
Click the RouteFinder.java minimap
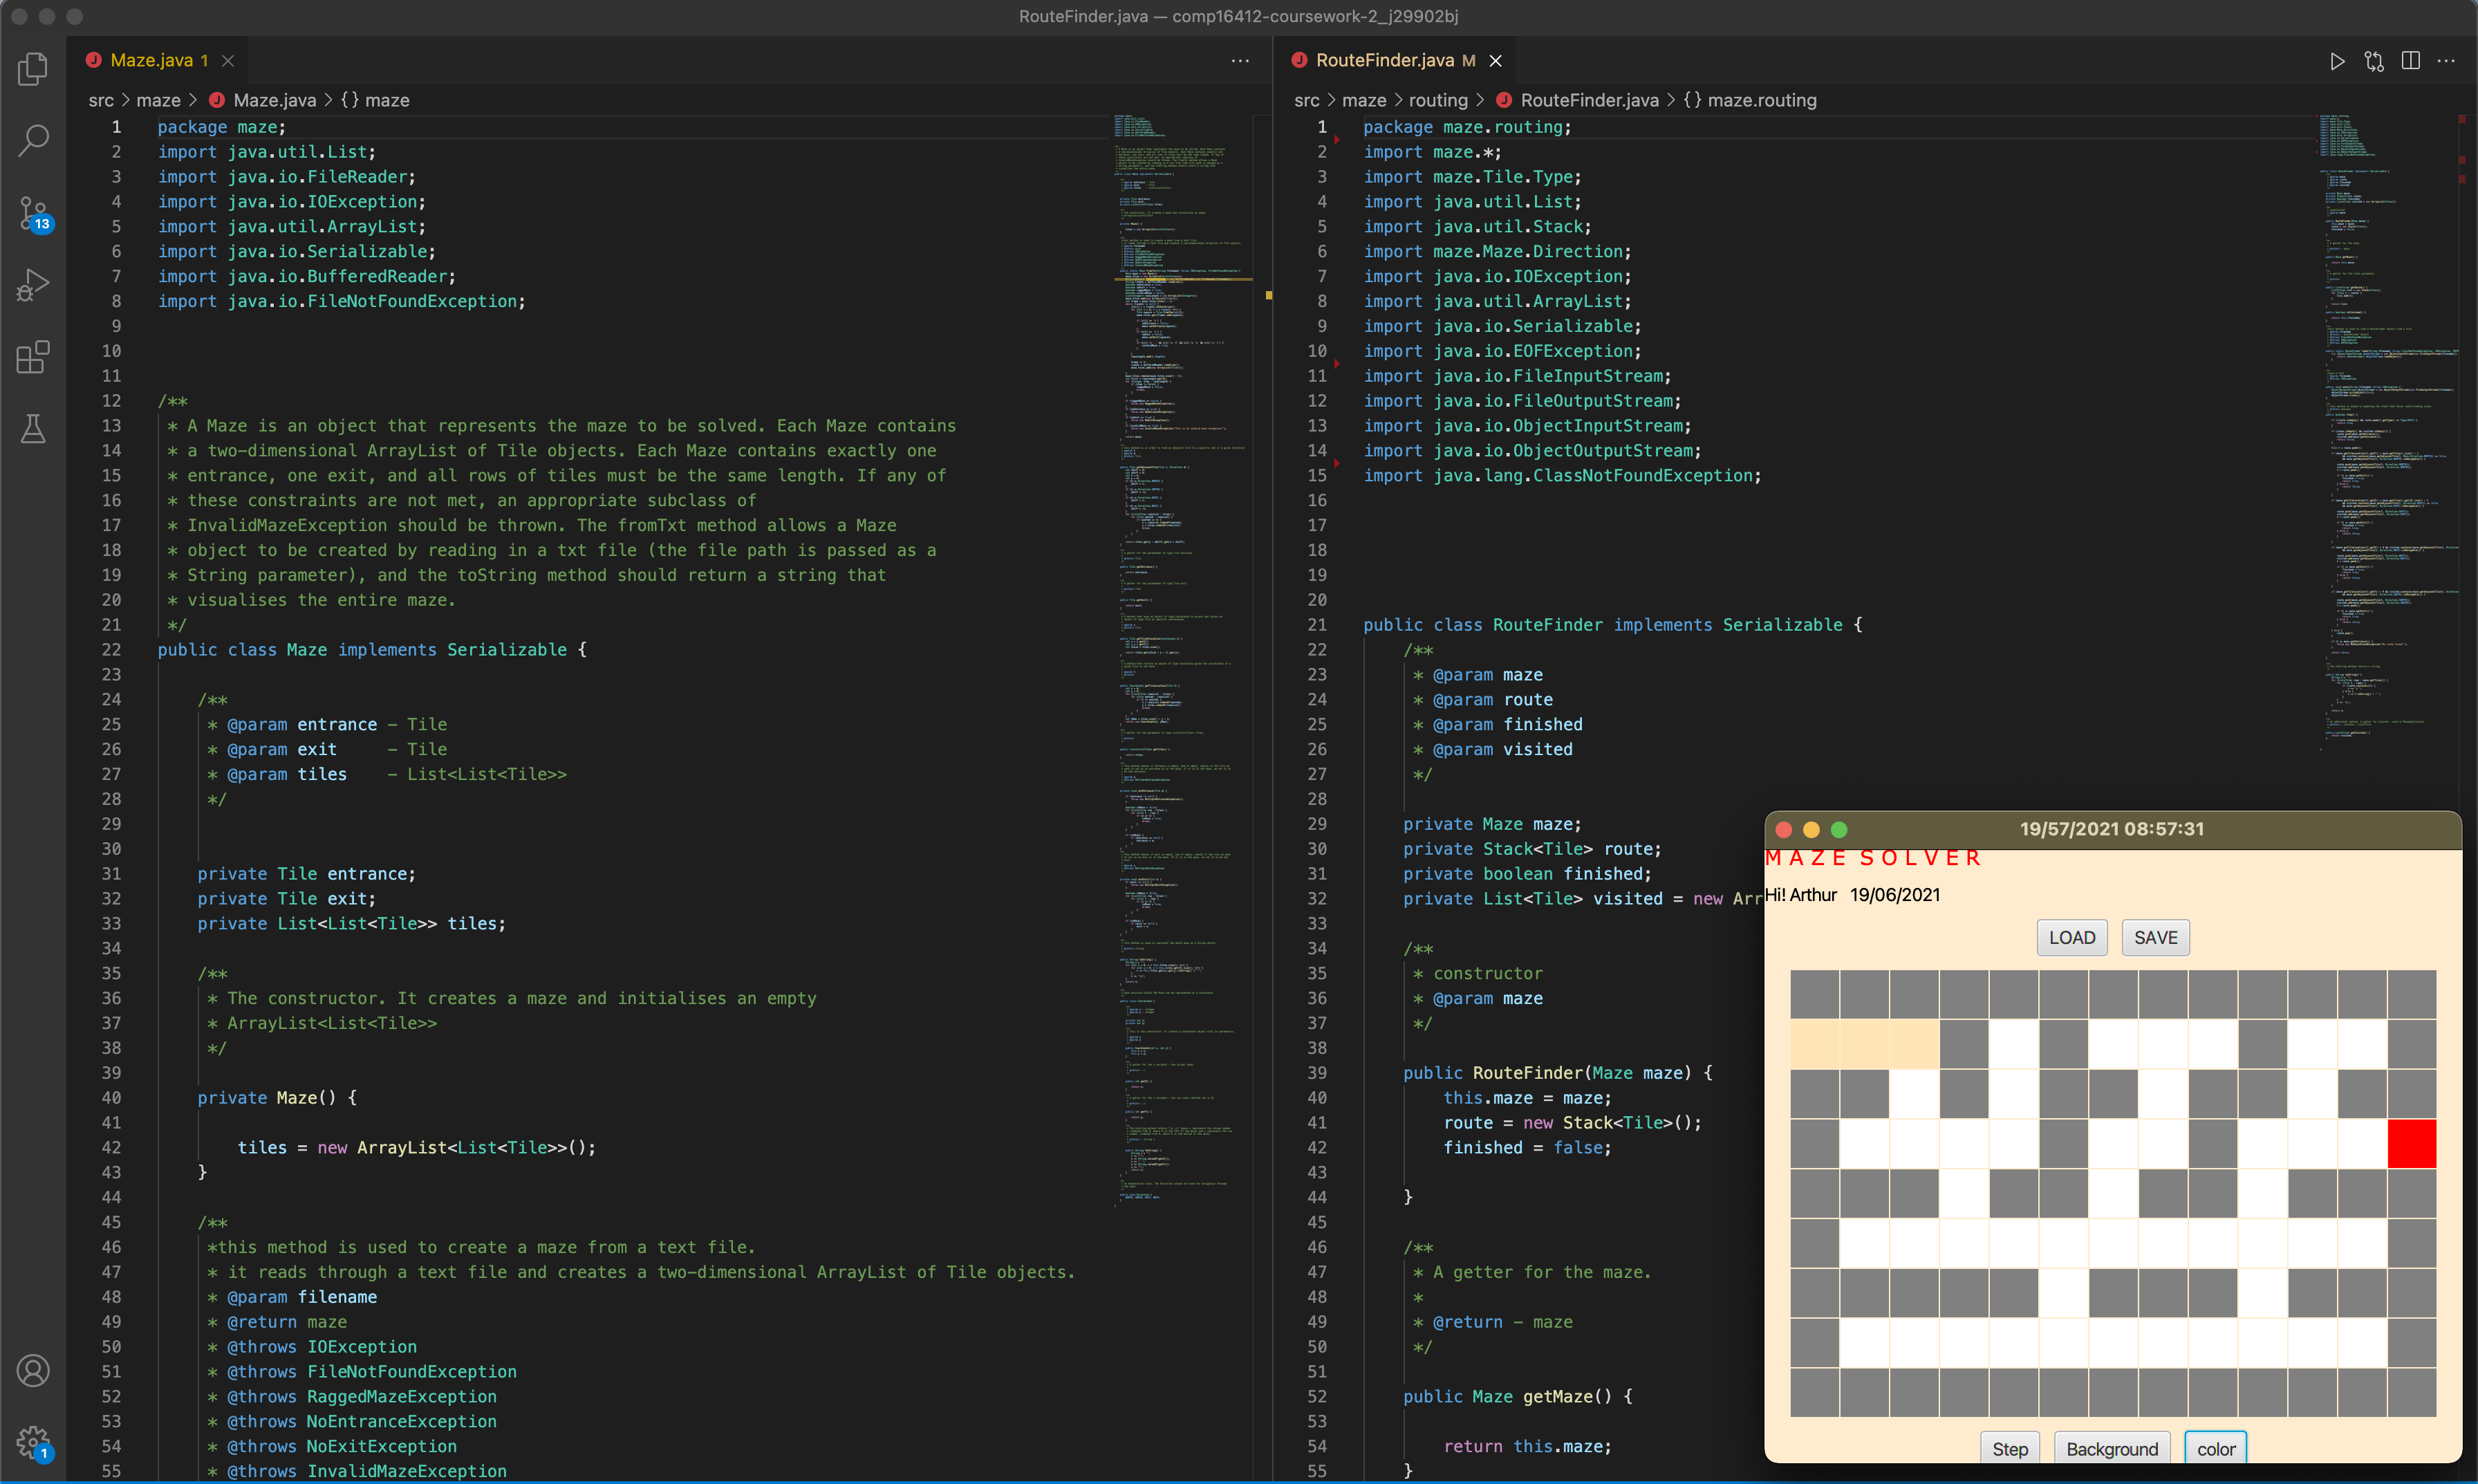click(x=2388, y=432)
